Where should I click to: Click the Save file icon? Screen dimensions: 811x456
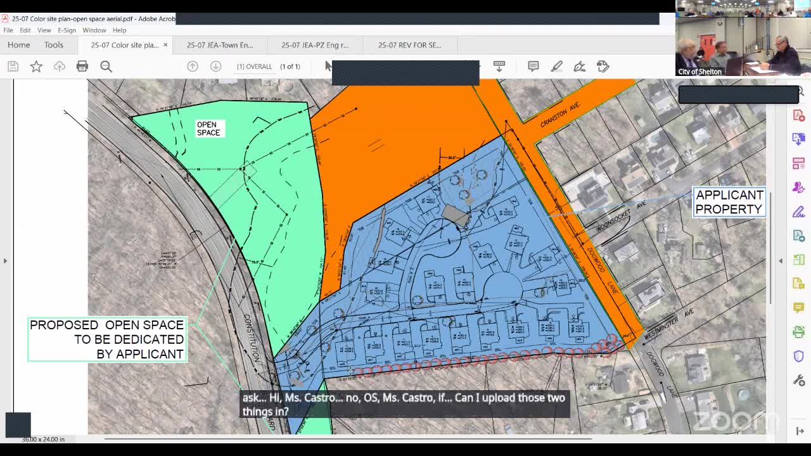13,66
